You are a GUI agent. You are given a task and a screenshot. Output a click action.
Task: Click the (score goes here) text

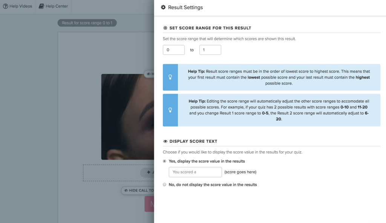[240, 172]
